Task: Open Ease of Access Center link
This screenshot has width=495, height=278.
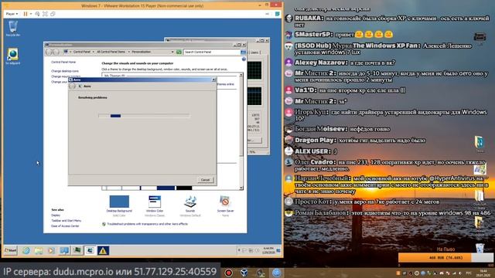Action: pyautogui.click(x=65, y=226)
